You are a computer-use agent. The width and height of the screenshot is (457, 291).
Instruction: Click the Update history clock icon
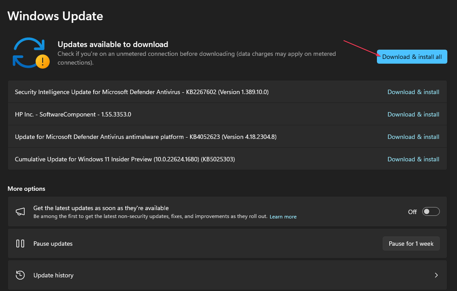coord(20,275)
